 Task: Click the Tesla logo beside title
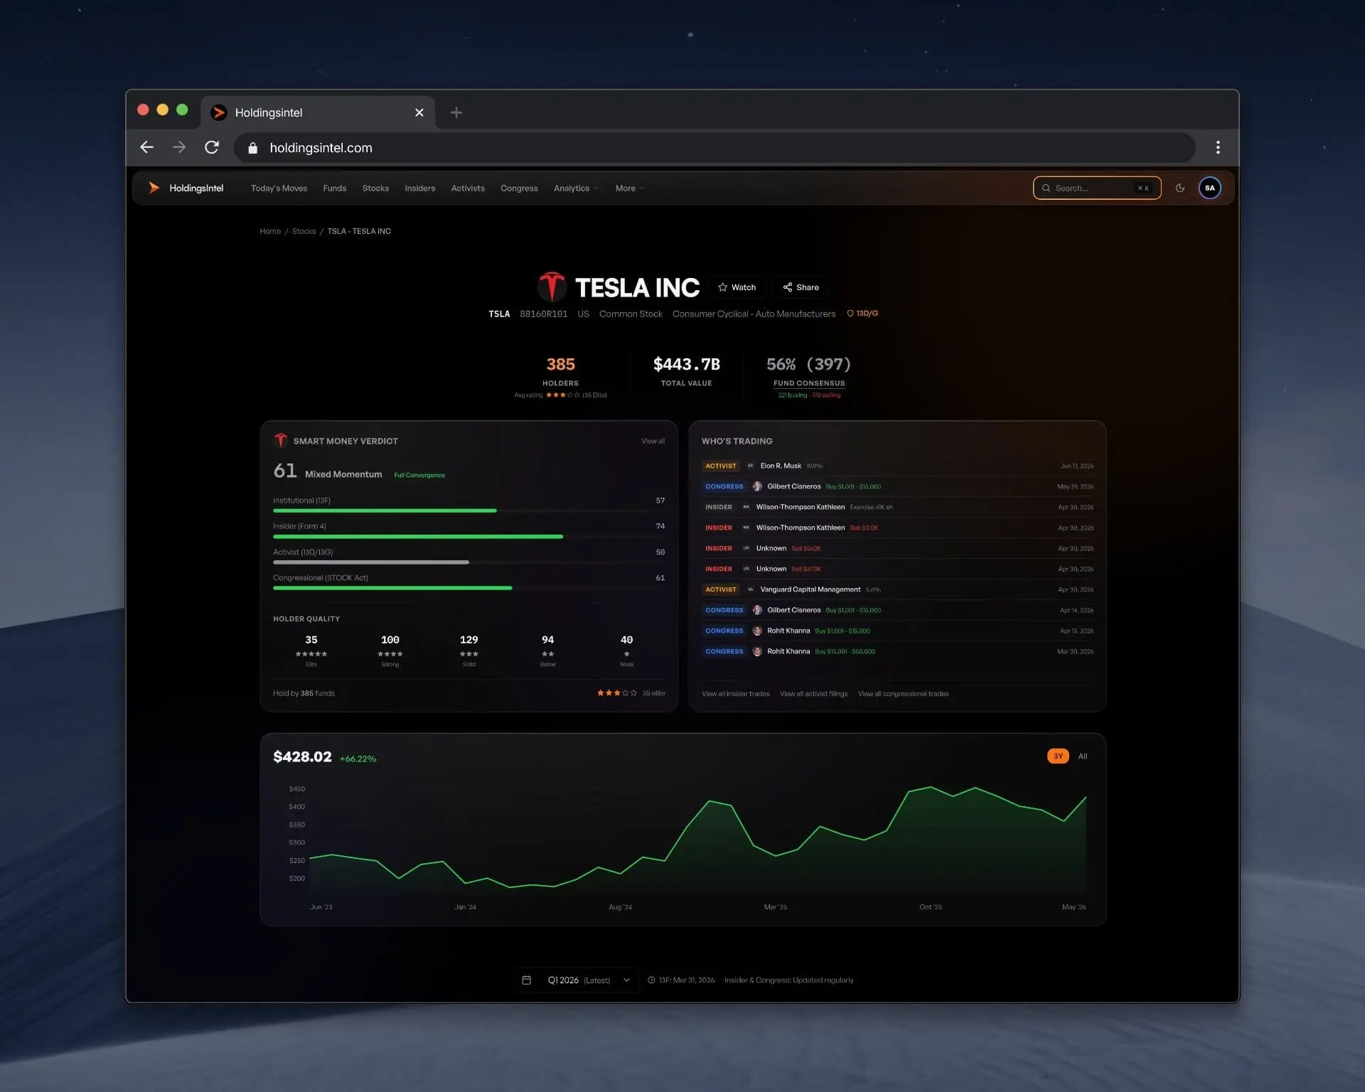point(552,287)
